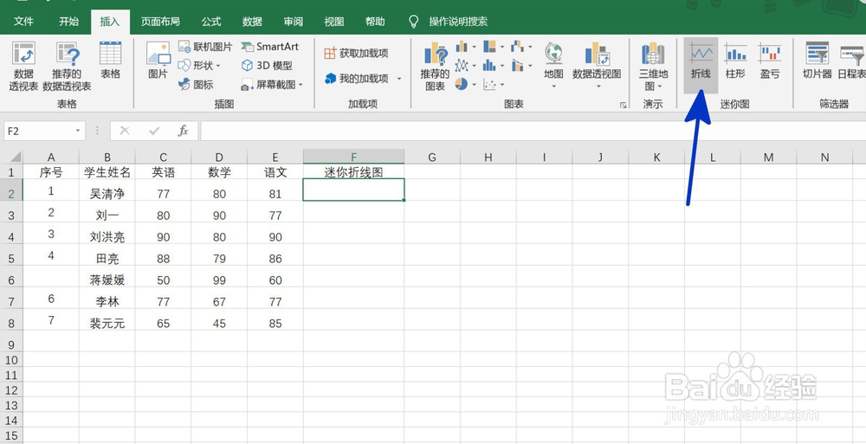Click the Select All corner triangle
Viewport: 866px width, 444px height.
pyautogui.click(x=15, y=157)
